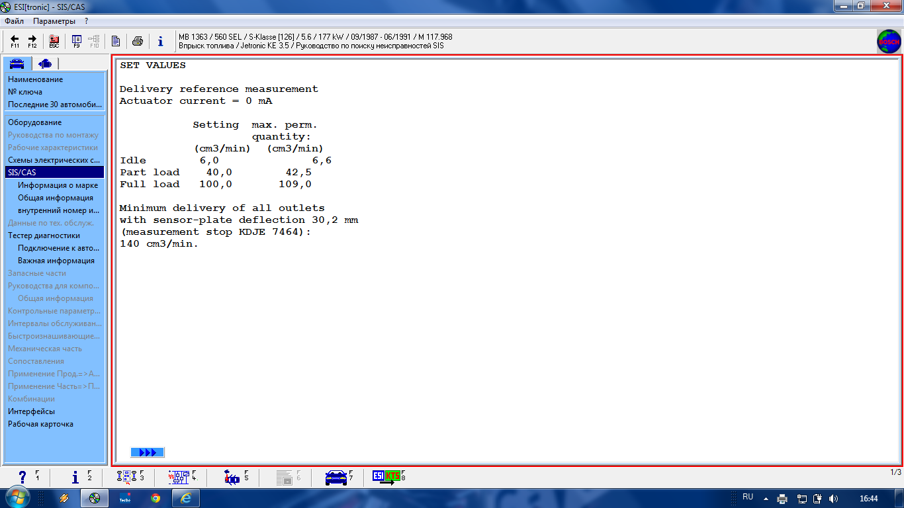The width and height of the screenshot is (904, 508).
Task: Open 'Информация о марке' sub-item
Action: pyautogui.click(x=58, y=185)
